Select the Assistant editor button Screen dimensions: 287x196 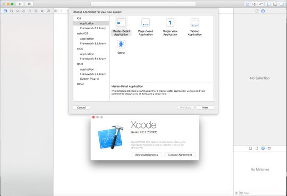pyautogui.click(x=254, y=4)
